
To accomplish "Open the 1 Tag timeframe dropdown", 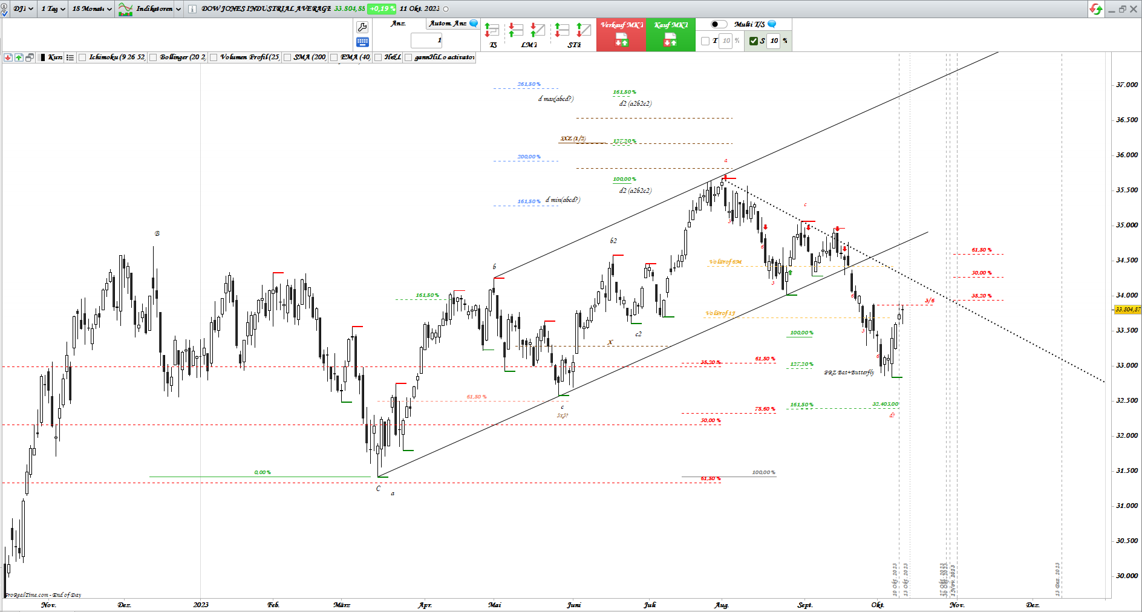I will (53, 9).
